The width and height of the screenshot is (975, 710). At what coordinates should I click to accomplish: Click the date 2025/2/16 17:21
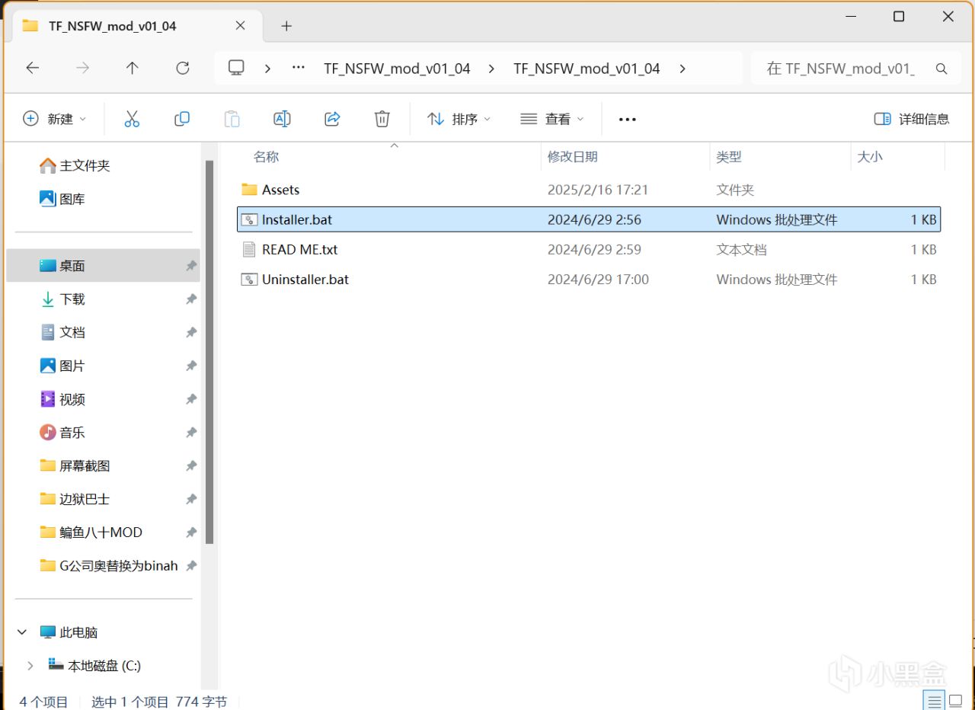coord(598,190)
